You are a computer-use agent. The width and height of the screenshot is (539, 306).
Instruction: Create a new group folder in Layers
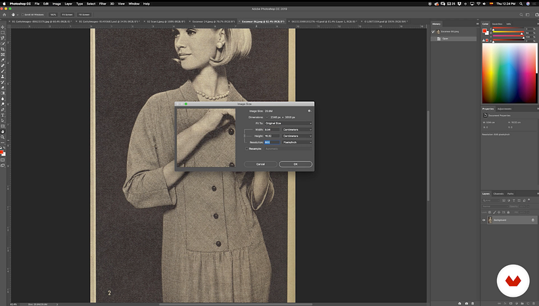(x=522, y=303)
